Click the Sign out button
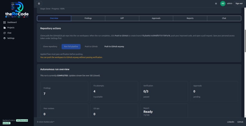Viewport: 246px width, 126px height. (x=239, y=3)
